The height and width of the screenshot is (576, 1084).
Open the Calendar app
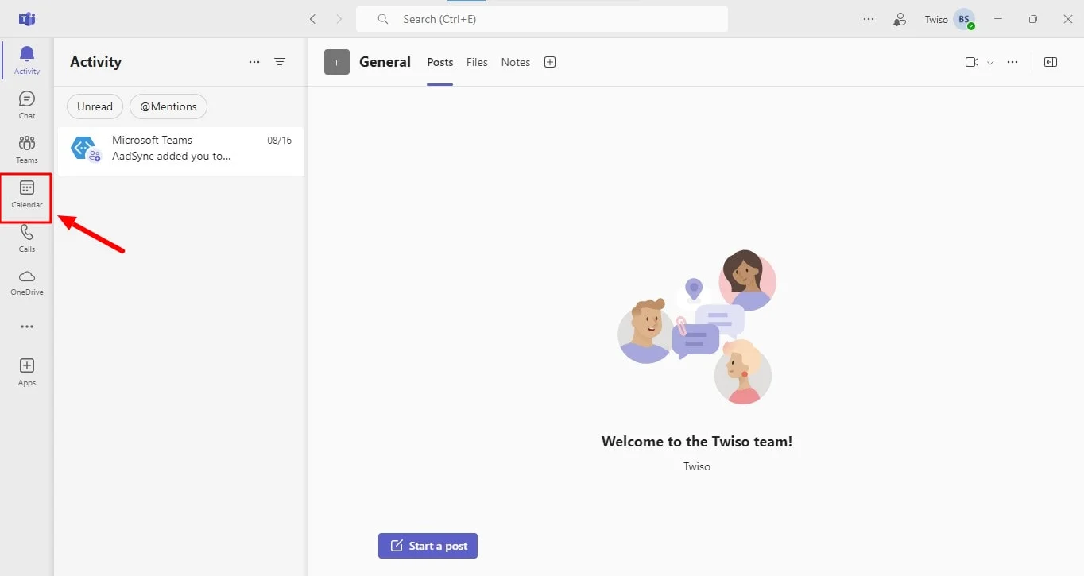click(x=27, y=194)
